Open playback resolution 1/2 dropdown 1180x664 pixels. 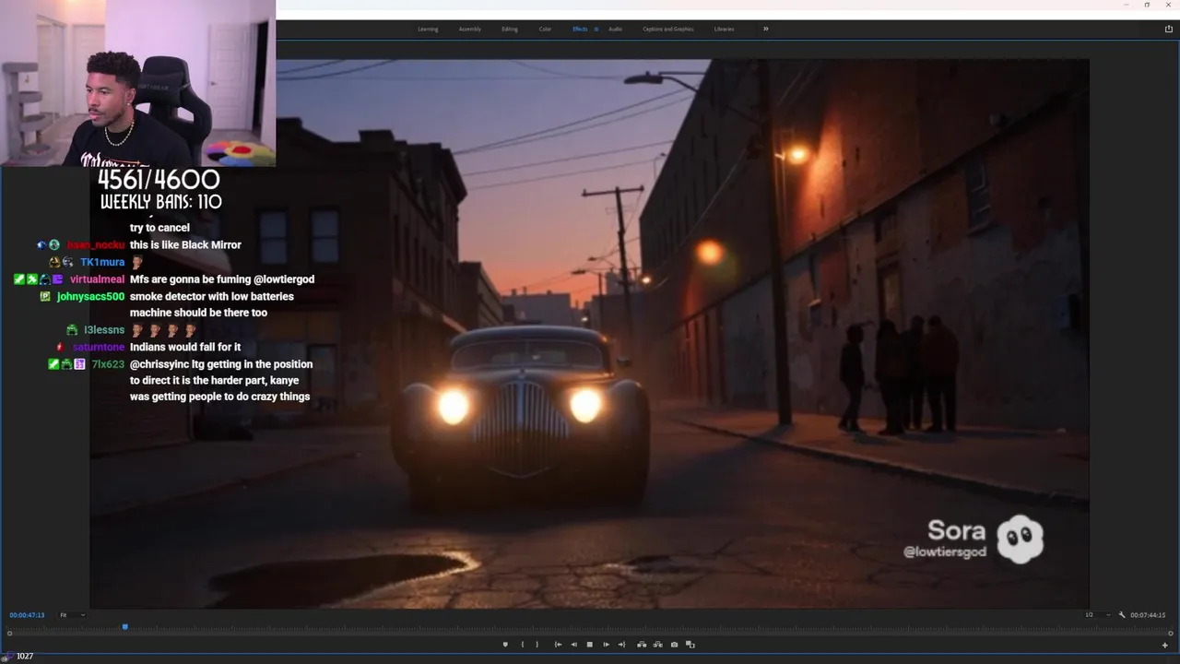click(1096, 615)
